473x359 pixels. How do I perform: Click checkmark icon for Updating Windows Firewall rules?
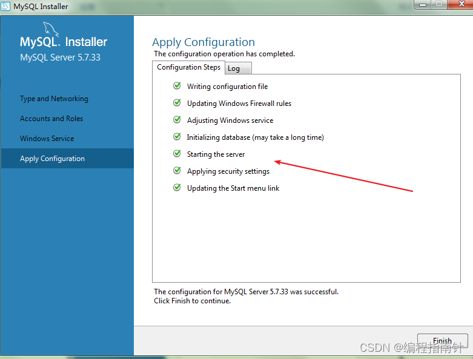[x=177, y=103]
